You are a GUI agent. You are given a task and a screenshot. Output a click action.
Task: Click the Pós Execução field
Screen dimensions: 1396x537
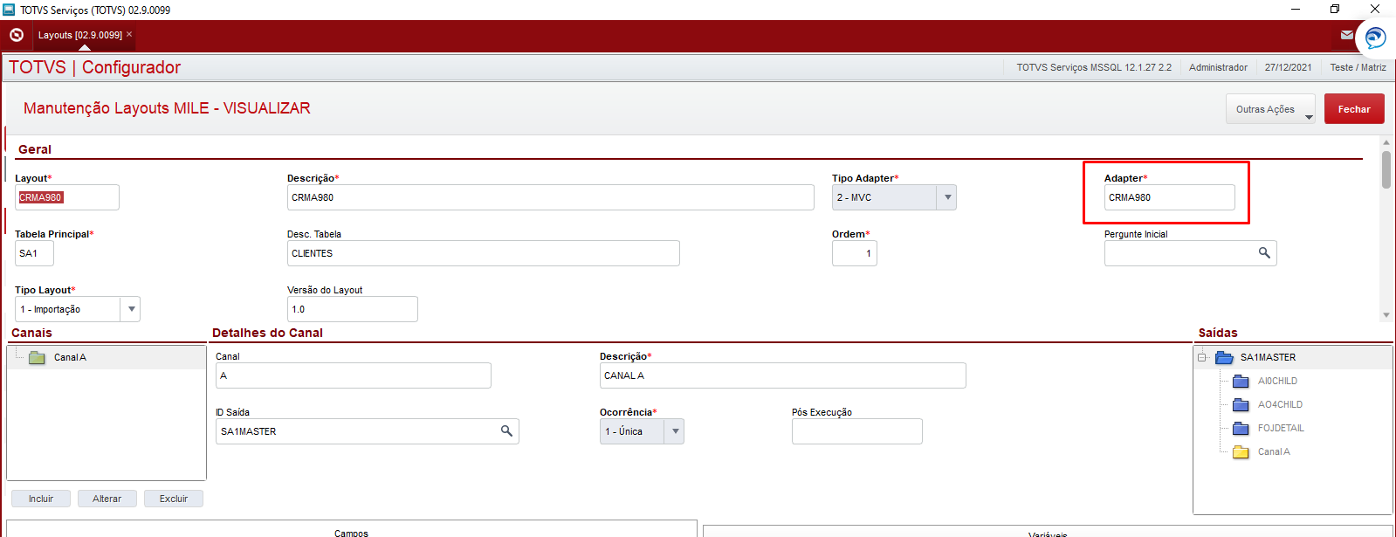(x=857, y=431)
